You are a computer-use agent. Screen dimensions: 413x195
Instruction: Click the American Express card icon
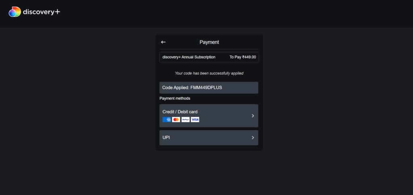[167, 120]
